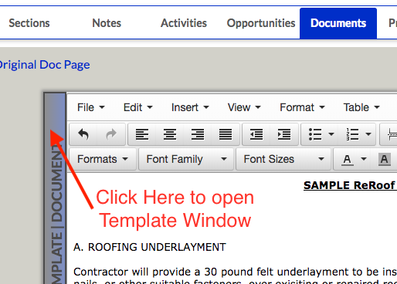
Task: Open the Font Sizes dropdown
Action: click(283, 159)
